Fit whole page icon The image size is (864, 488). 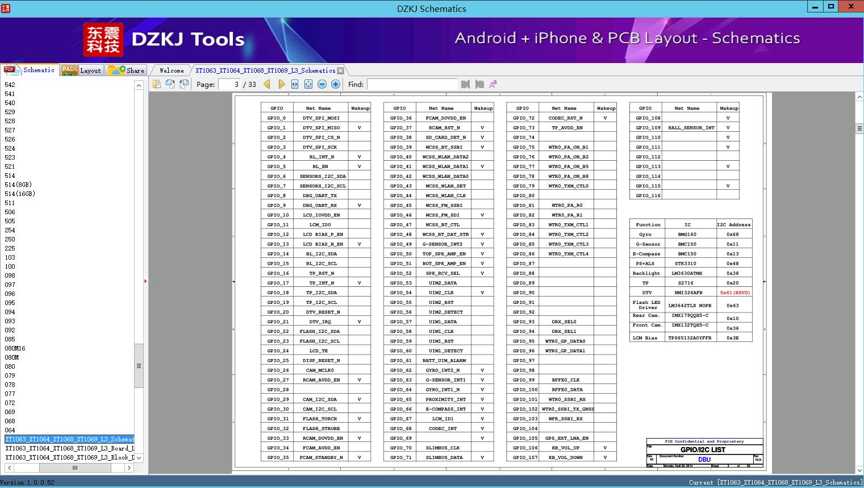click(x=308, y=84)
